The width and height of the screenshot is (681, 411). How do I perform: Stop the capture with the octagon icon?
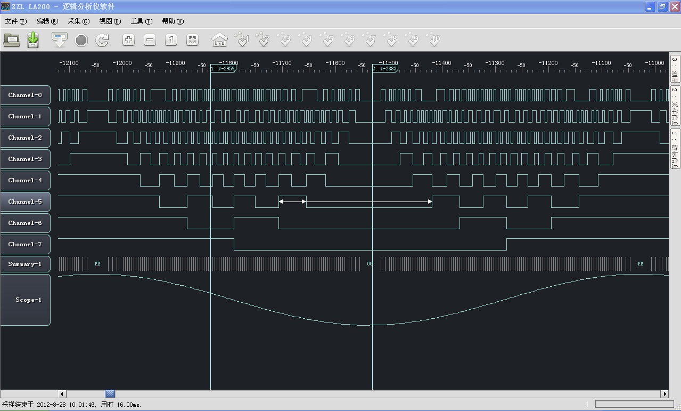pos(81,40)
